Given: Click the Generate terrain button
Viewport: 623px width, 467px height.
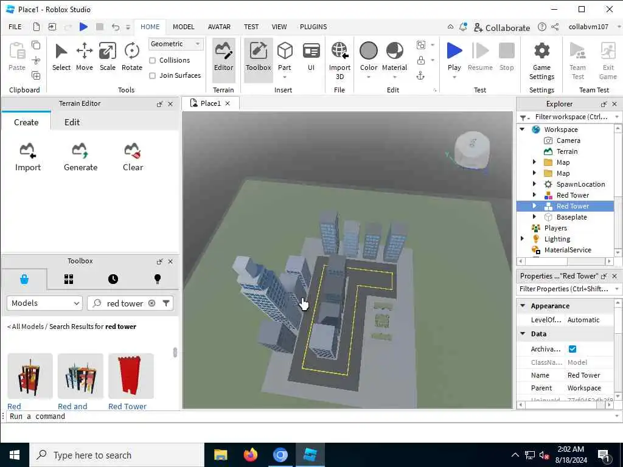Looking at the screenshot, I should 81,157.
